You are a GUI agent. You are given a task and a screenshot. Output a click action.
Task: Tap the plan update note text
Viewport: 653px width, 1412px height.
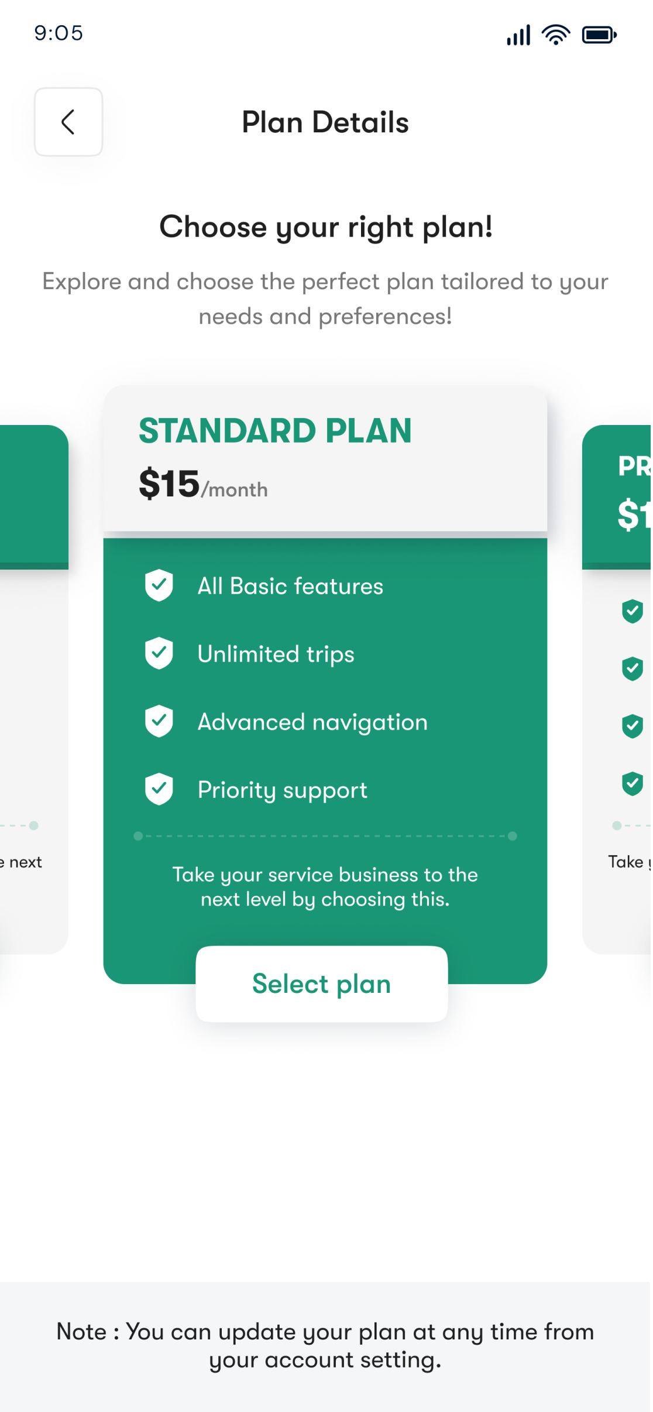click(x=325, y=1345)
